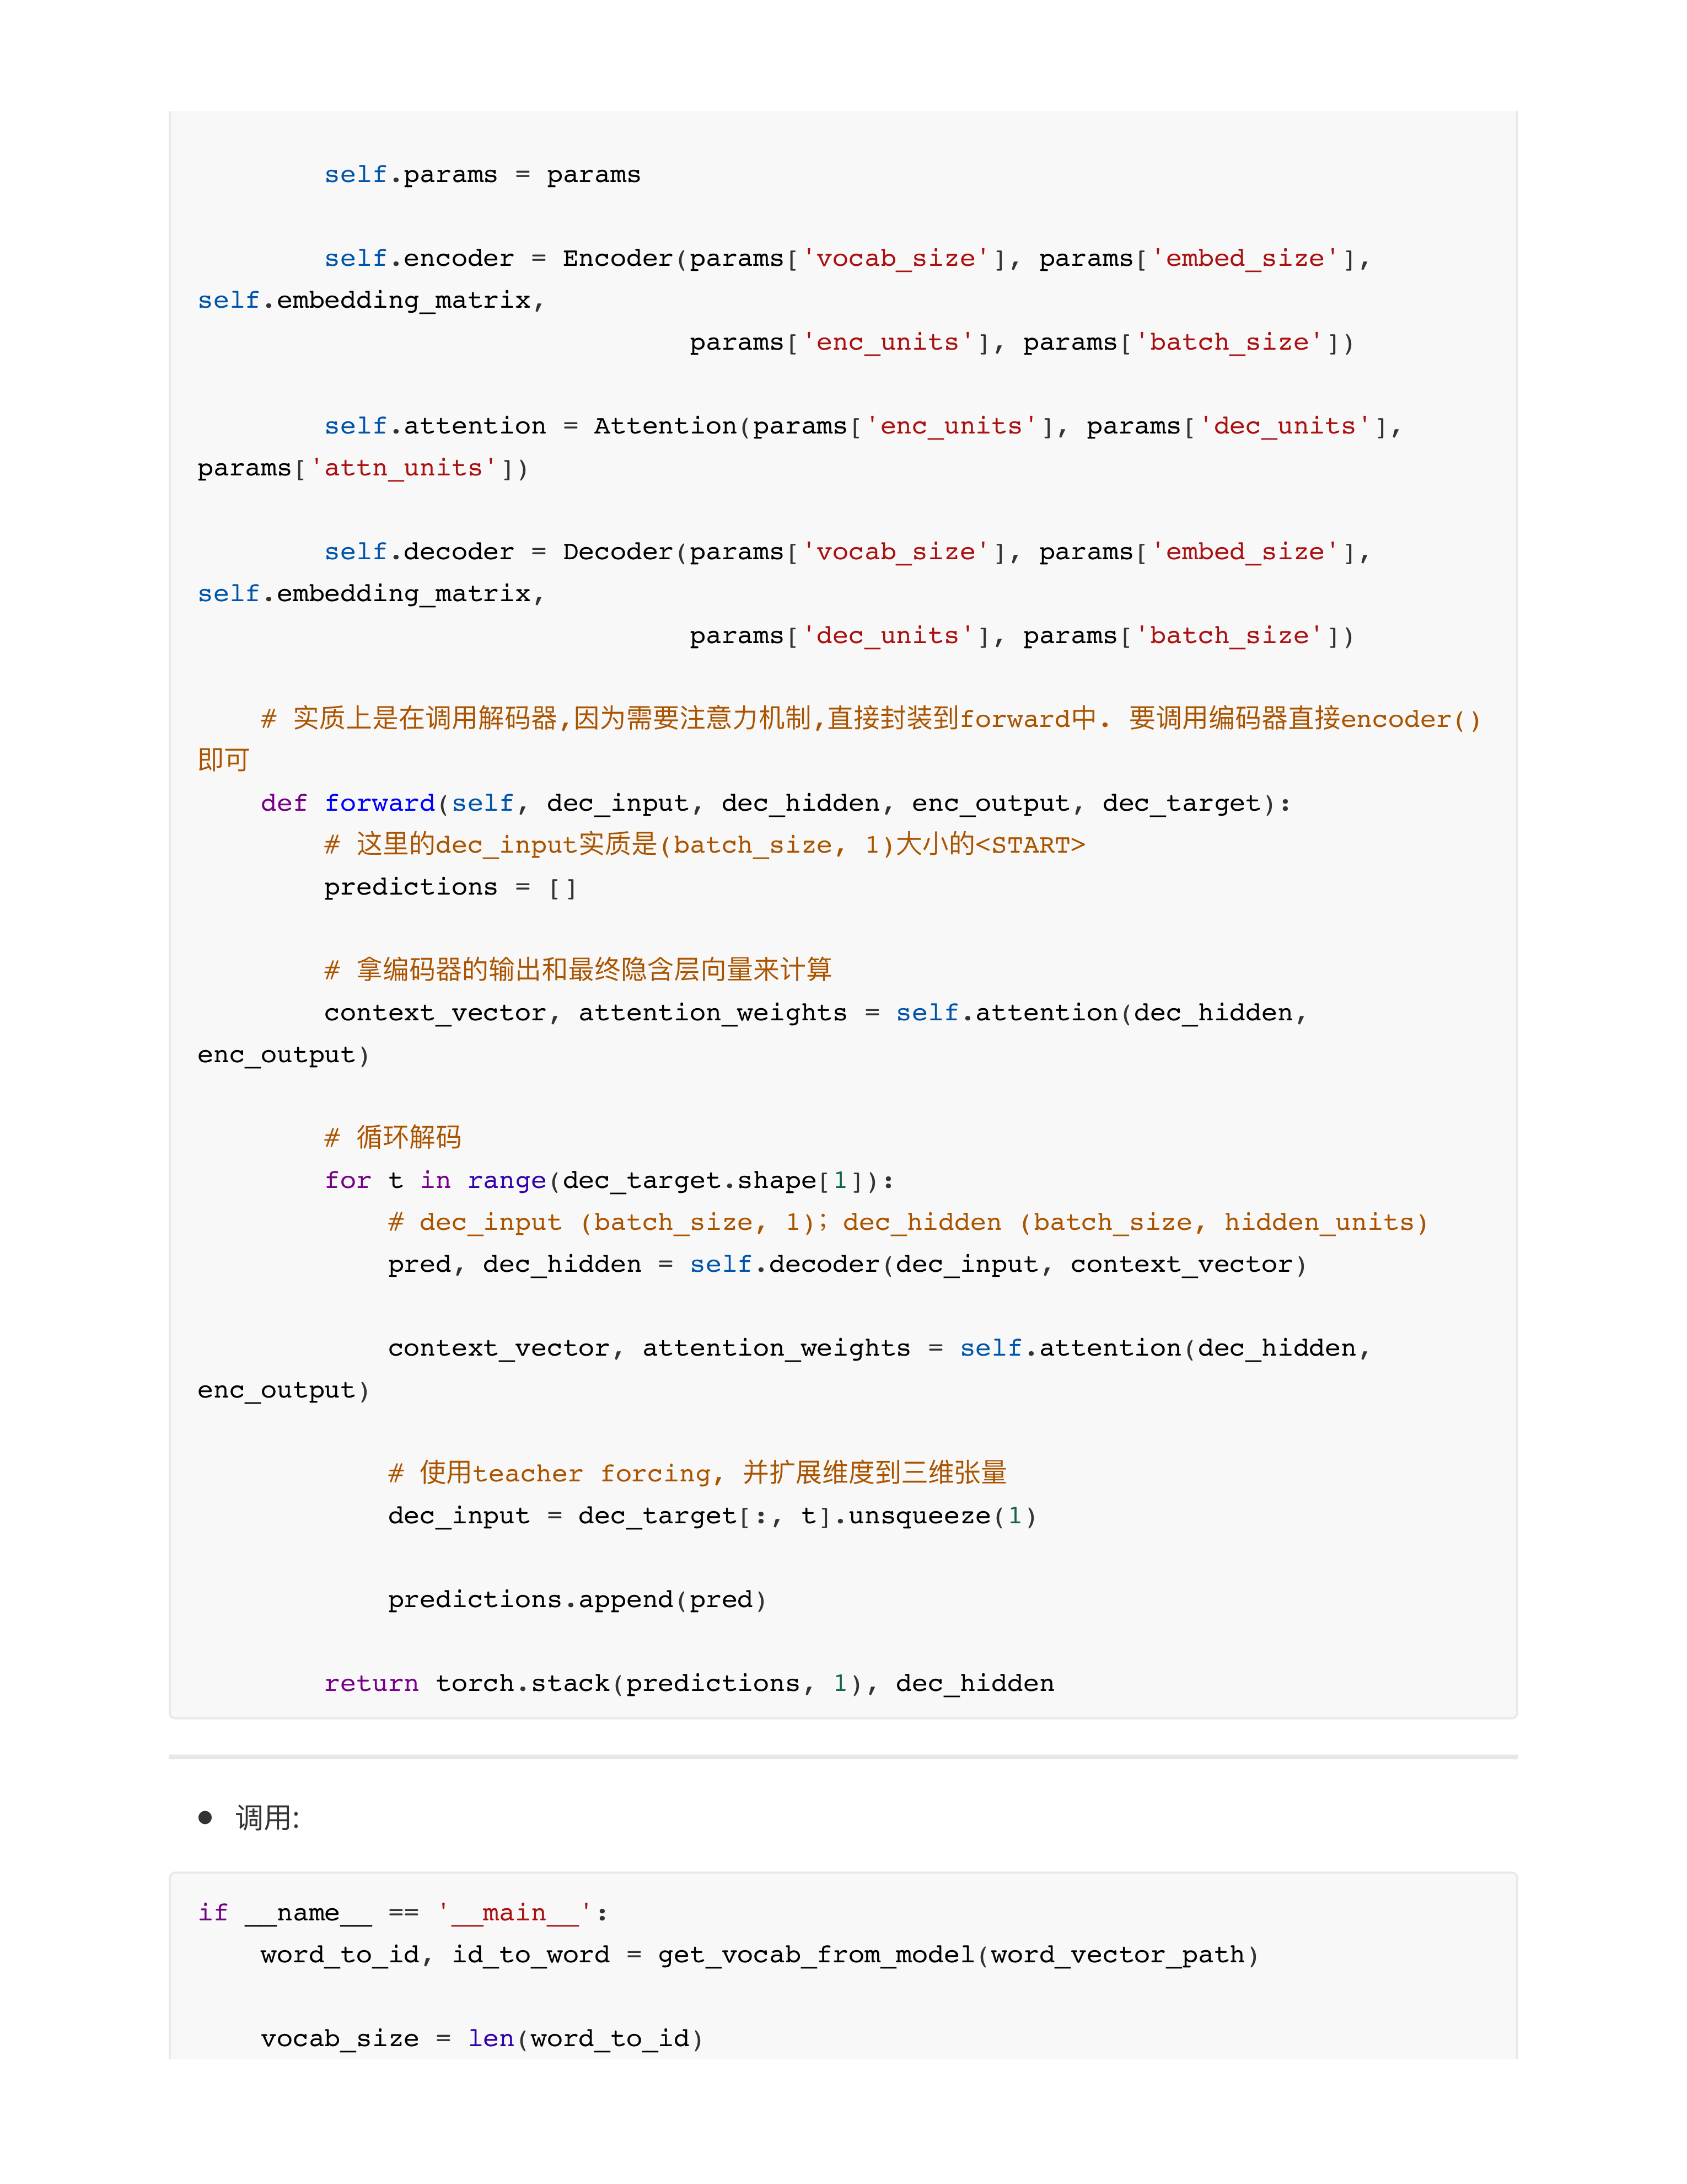Image resolution: width=1687 pixels, height=2184 pixels.
Task: Click the 'attn_units' string literal
Action: point(404,468)
